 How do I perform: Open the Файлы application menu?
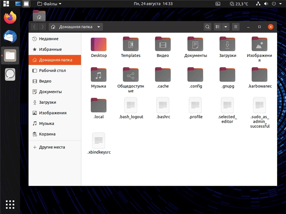[49, 4]
